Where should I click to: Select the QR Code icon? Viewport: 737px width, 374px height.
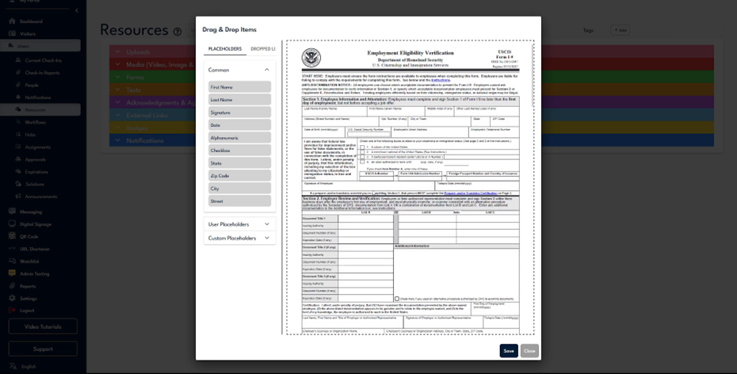pyautogui.click(x=12, y=236)
